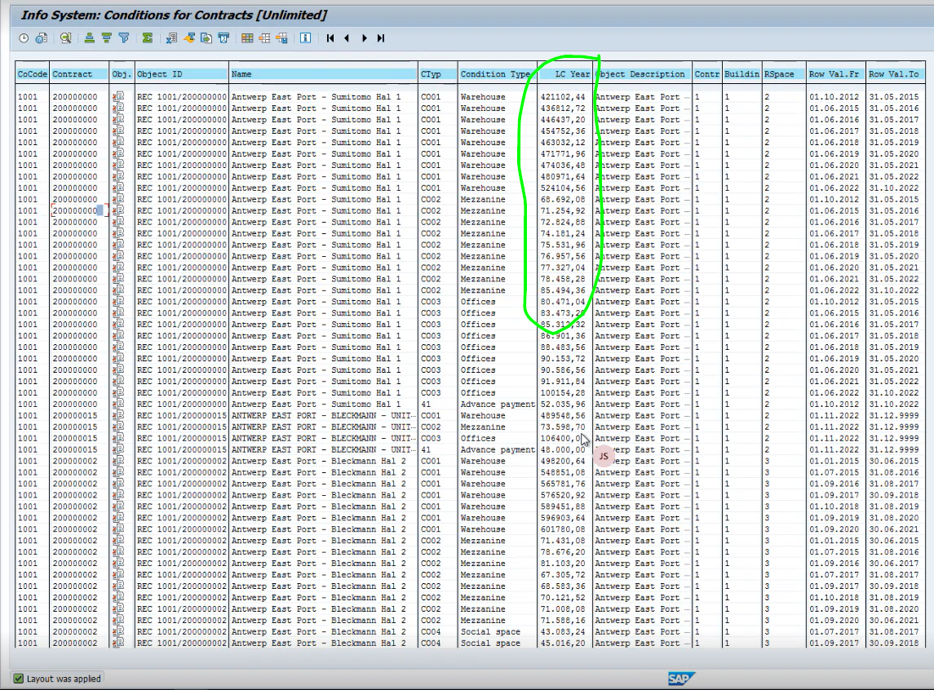934x690 pixels.
Task: Select the Name column header
Action: pyautogui.click(x=324, y=74)
